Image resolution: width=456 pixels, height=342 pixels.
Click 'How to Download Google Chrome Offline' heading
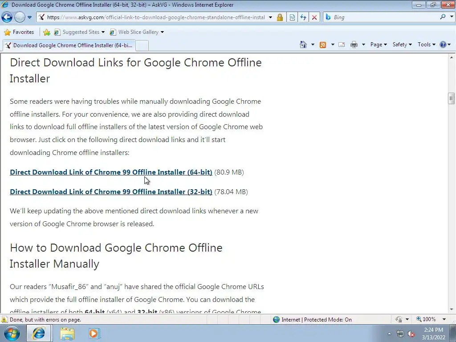coord(116,256)
